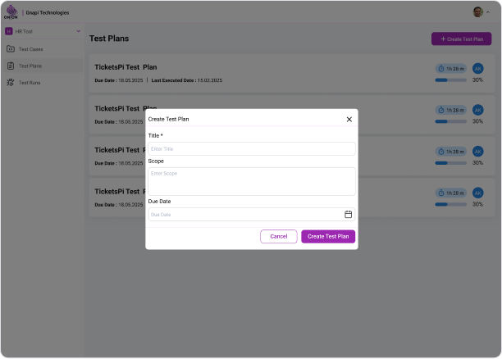This screenshot has width=502, height=359.
Task: Open the HR Tool project dropdown
Action: pyautogui.click(x=43, y=31)
